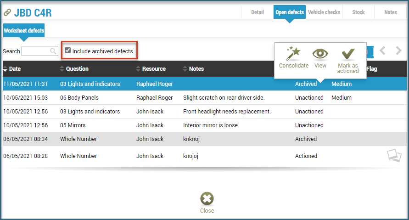Click the search magnifier icon
Image resolution: width=409 pixels, height=220 pixels.
(53, 51)
